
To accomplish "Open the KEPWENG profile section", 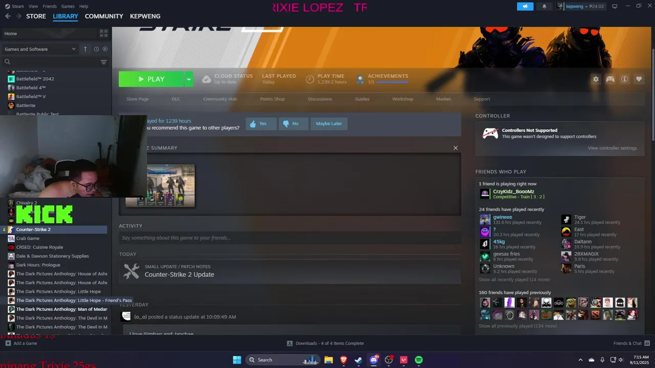I will (145, 16).
